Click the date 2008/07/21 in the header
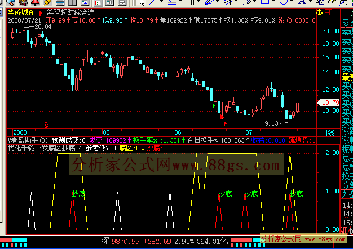 tap(24, 20)
